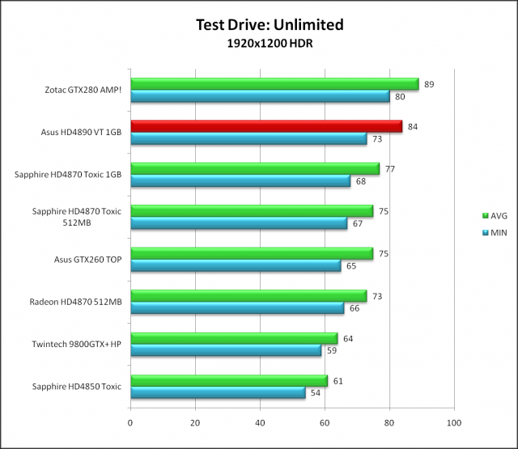Click the data label '68'
This screenshot has width=518, height=449.
click(x=361, y=181)
